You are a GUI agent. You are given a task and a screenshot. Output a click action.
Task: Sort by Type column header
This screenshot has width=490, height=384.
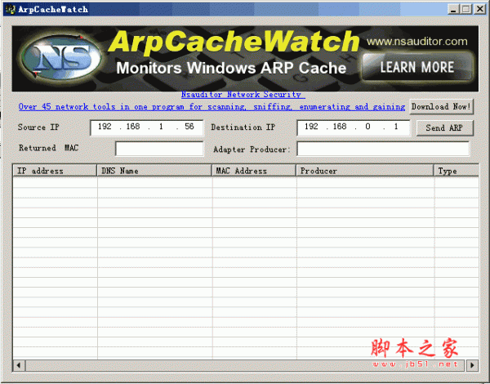[457, 171]
